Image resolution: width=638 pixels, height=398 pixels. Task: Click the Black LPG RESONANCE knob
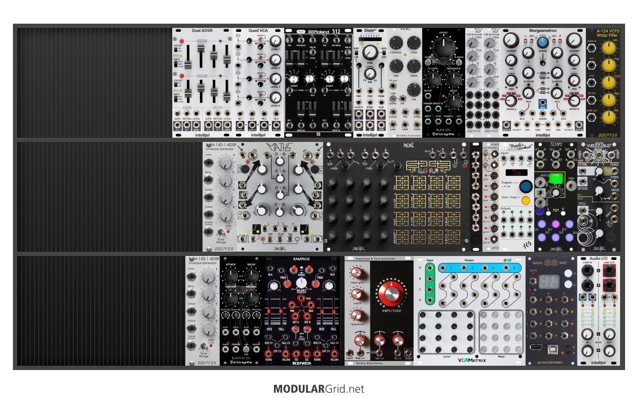pyautogui.click(x=454, y=79)
